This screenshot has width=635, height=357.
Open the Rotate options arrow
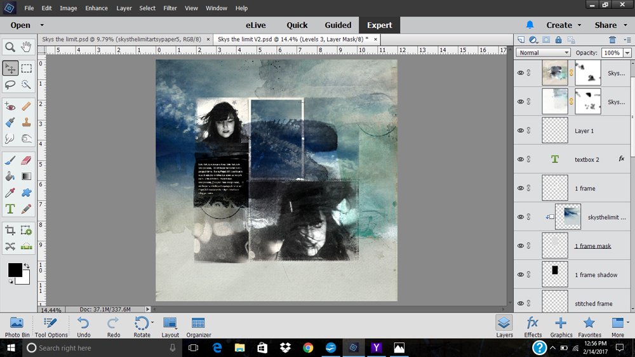152,323
